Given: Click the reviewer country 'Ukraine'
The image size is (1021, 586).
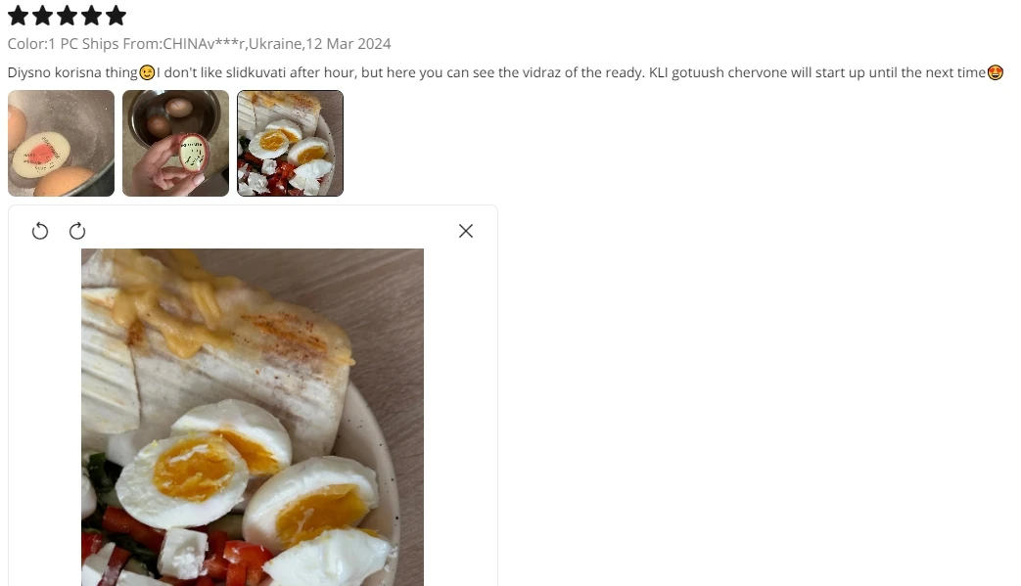Looking at the screenshot, I should pyautogui.click(x=275, y=44).
